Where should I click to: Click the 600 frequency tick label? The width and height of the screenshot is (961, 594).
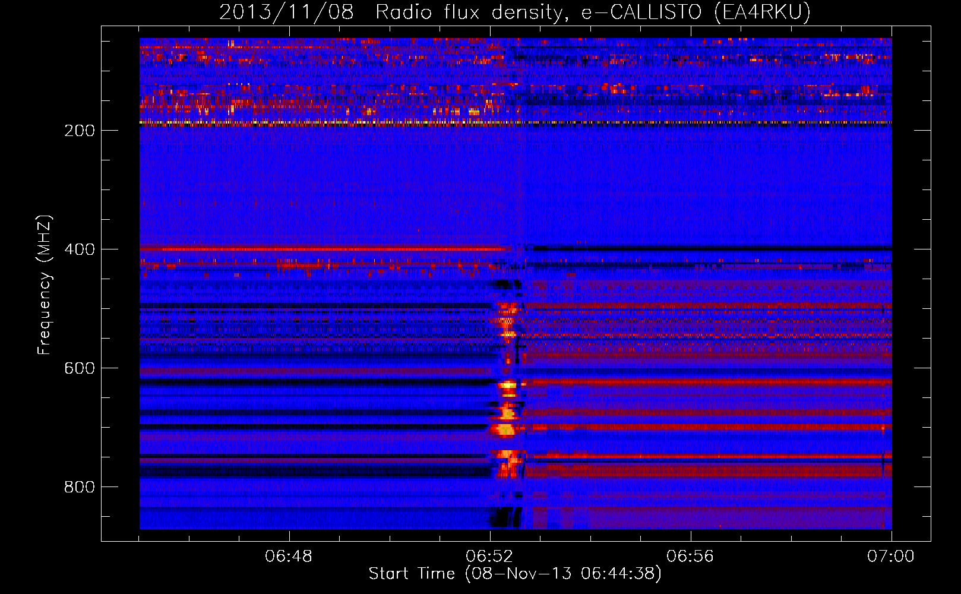click(x=80, y=368)
